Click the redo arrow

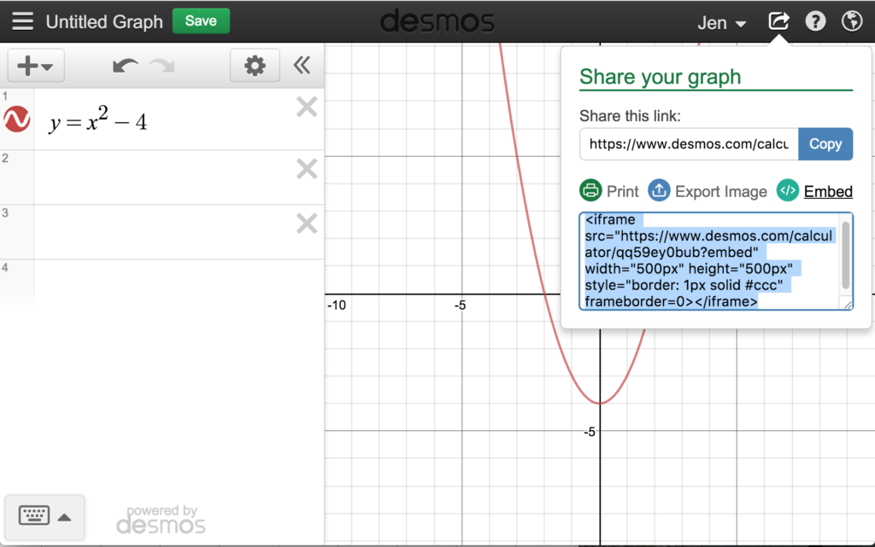(x=162, y=66)
